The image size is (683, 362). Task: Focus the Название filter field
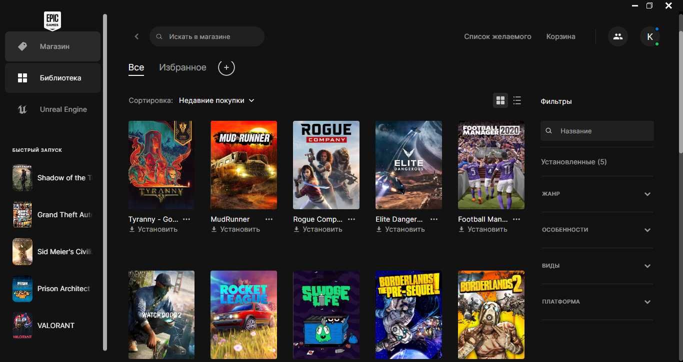pyautogui.click(x=597, y=131)
